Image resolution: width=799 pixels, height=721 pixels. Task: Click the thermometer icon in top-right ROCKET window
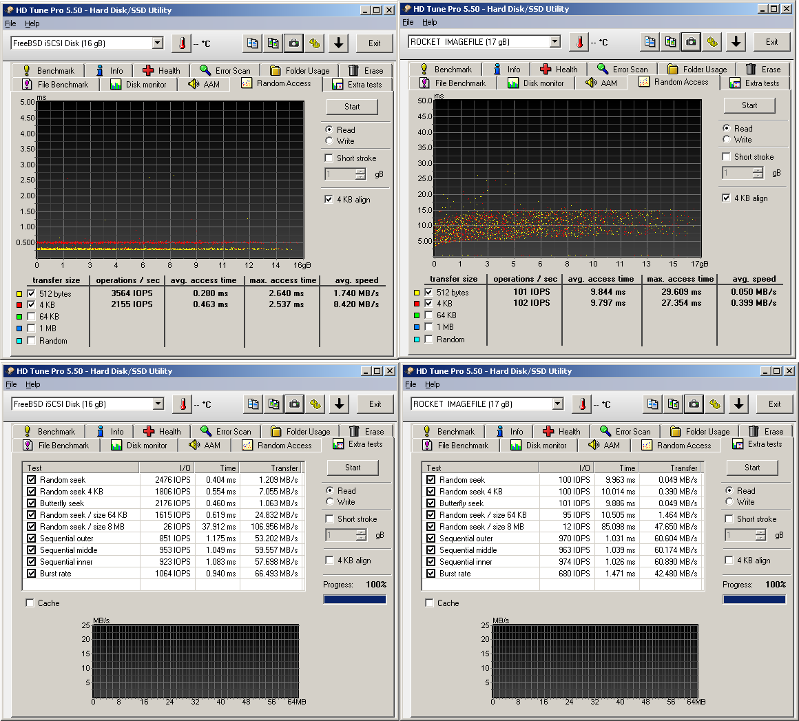[579, 42]
